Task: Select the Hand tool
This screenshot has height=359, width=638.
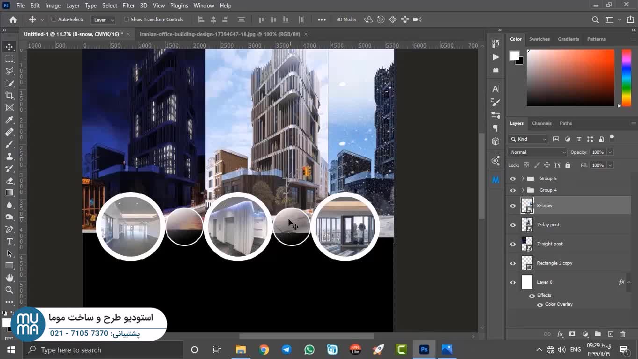Action: click(9, 278)
